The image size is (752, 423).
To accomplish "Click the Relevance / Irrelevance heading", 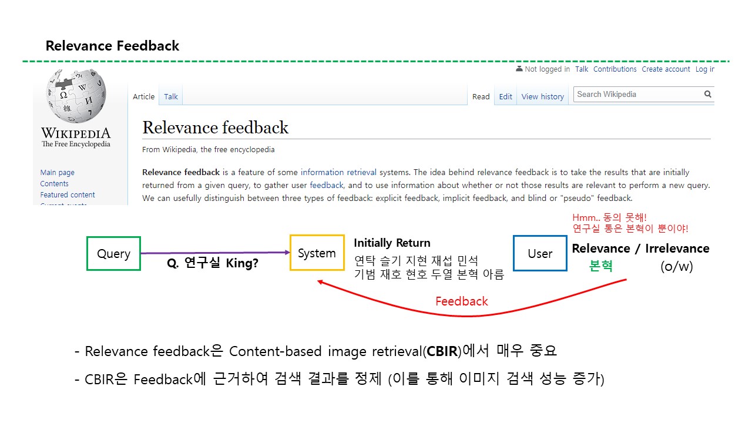I will (640, 249).
